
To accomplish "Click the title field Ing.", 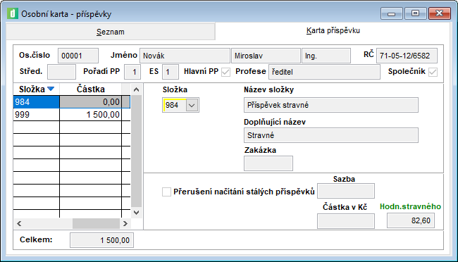I will coord(326,56).
